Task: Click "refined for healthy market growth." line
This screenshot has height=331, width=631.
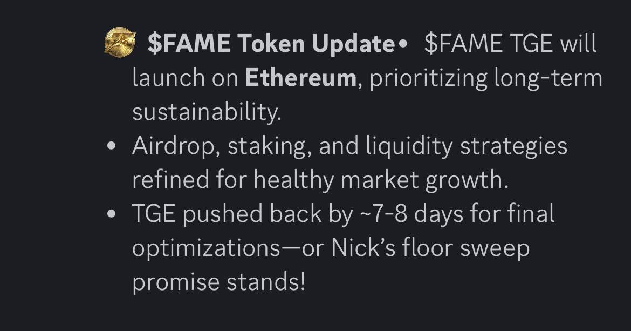Action: coord(320,180)
